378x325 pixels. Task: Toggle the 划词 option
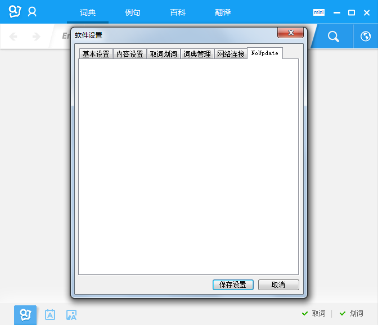coord(351,313)
